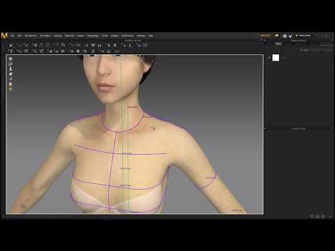Screen dimensions: 335x251
Task: Click the Marvelous Designer logo icon
Action: (4, 36)
